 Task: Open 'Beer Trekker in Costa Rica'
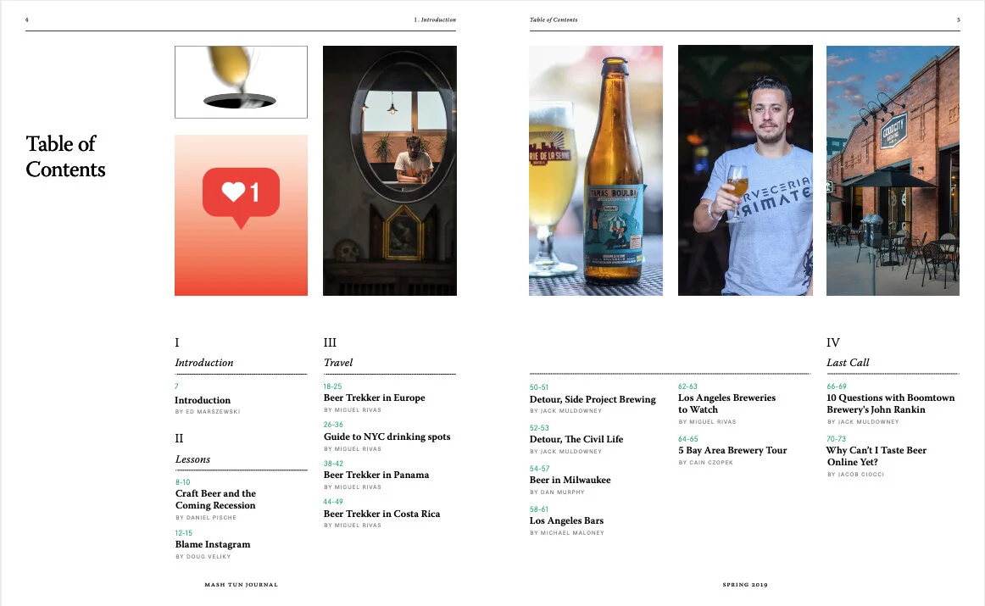tap(382, 514)
